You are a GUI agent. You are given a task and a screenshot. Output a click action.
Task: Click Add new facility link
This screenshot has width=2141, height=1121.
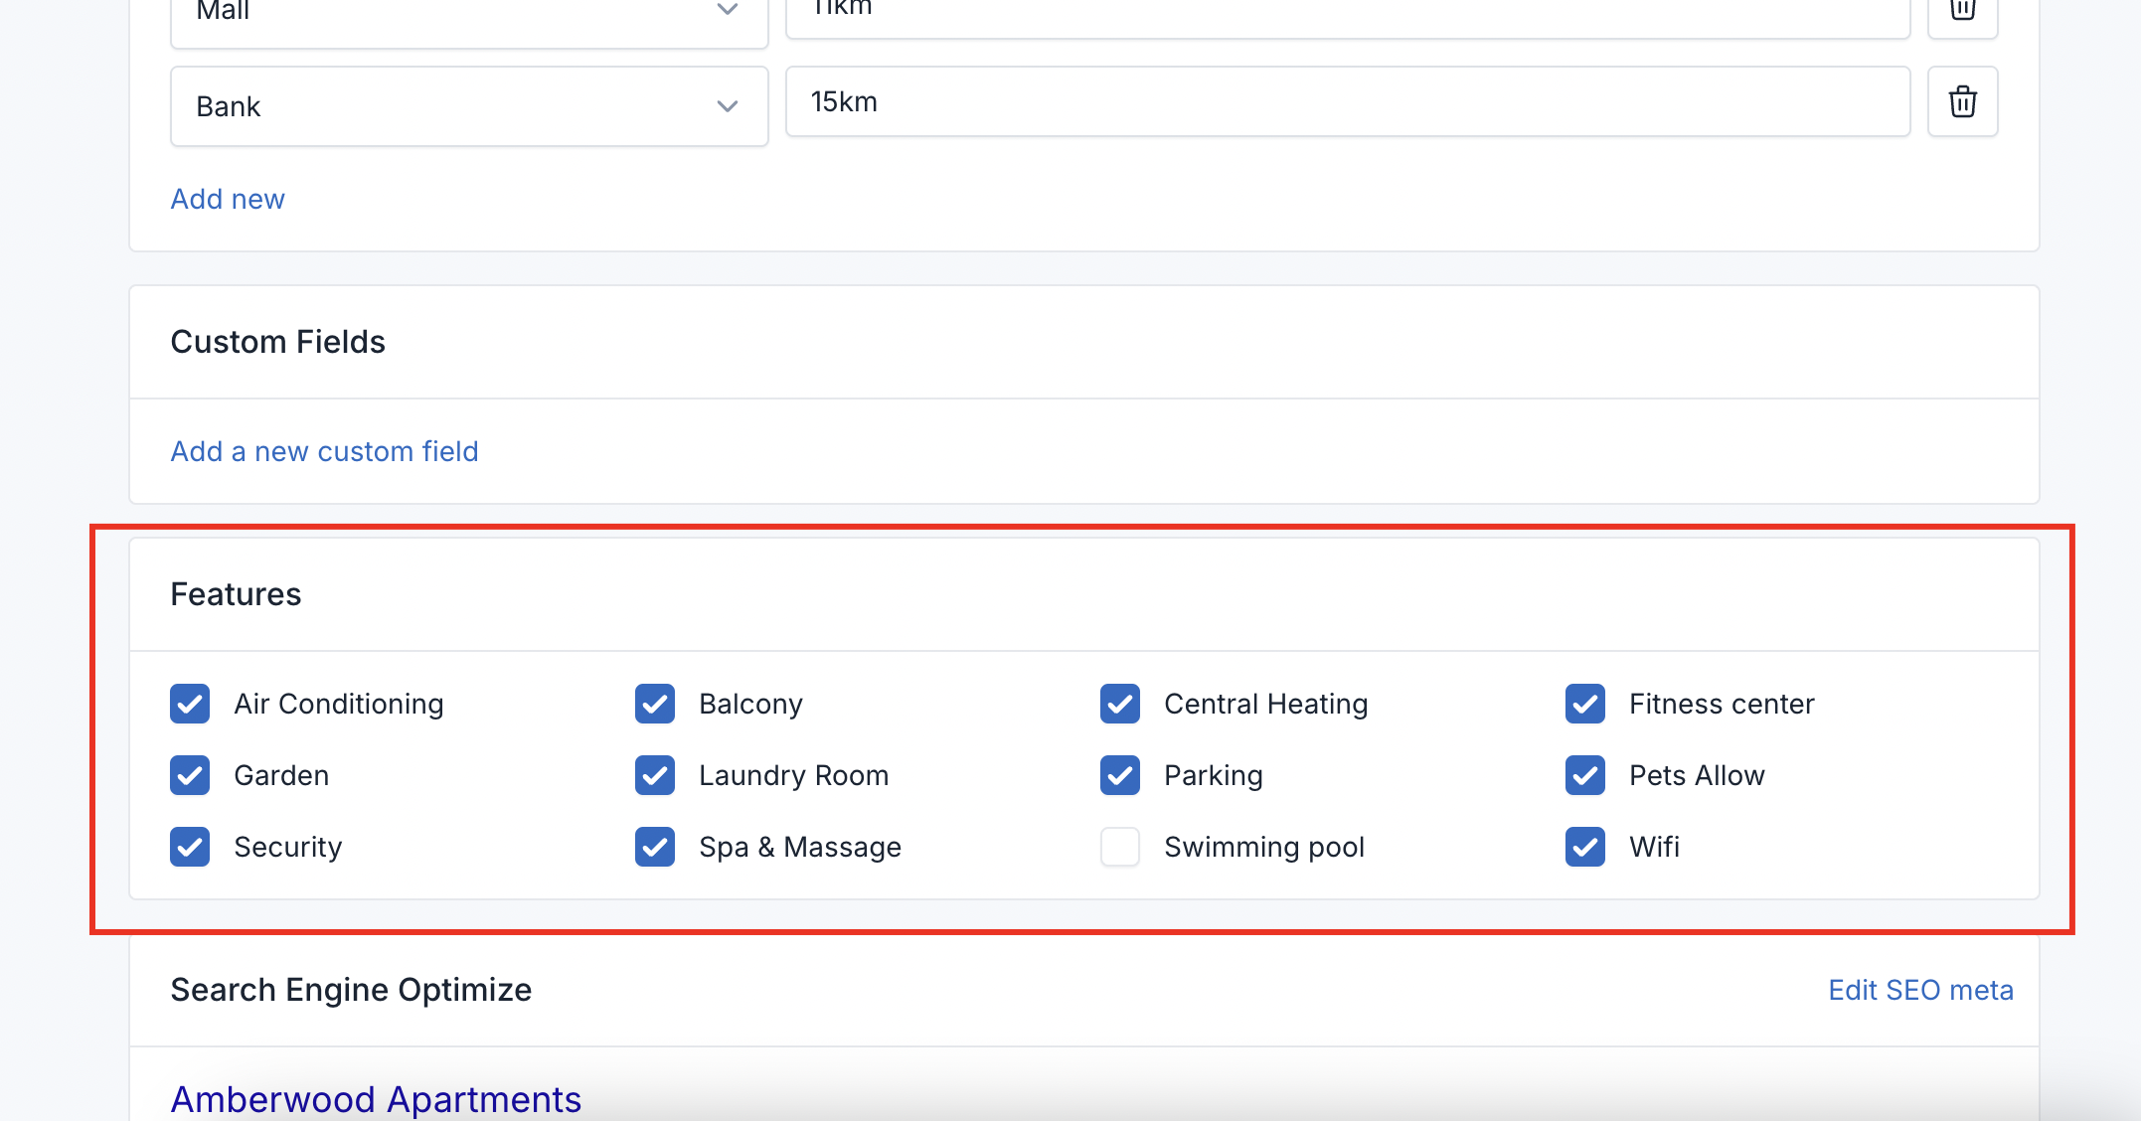pyautogui.click(x=228, y=199)
